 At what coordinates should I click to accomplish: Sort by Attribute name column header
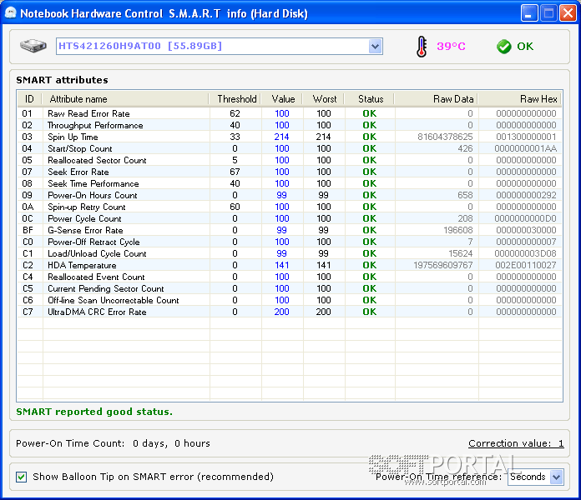tap(125, 99)
